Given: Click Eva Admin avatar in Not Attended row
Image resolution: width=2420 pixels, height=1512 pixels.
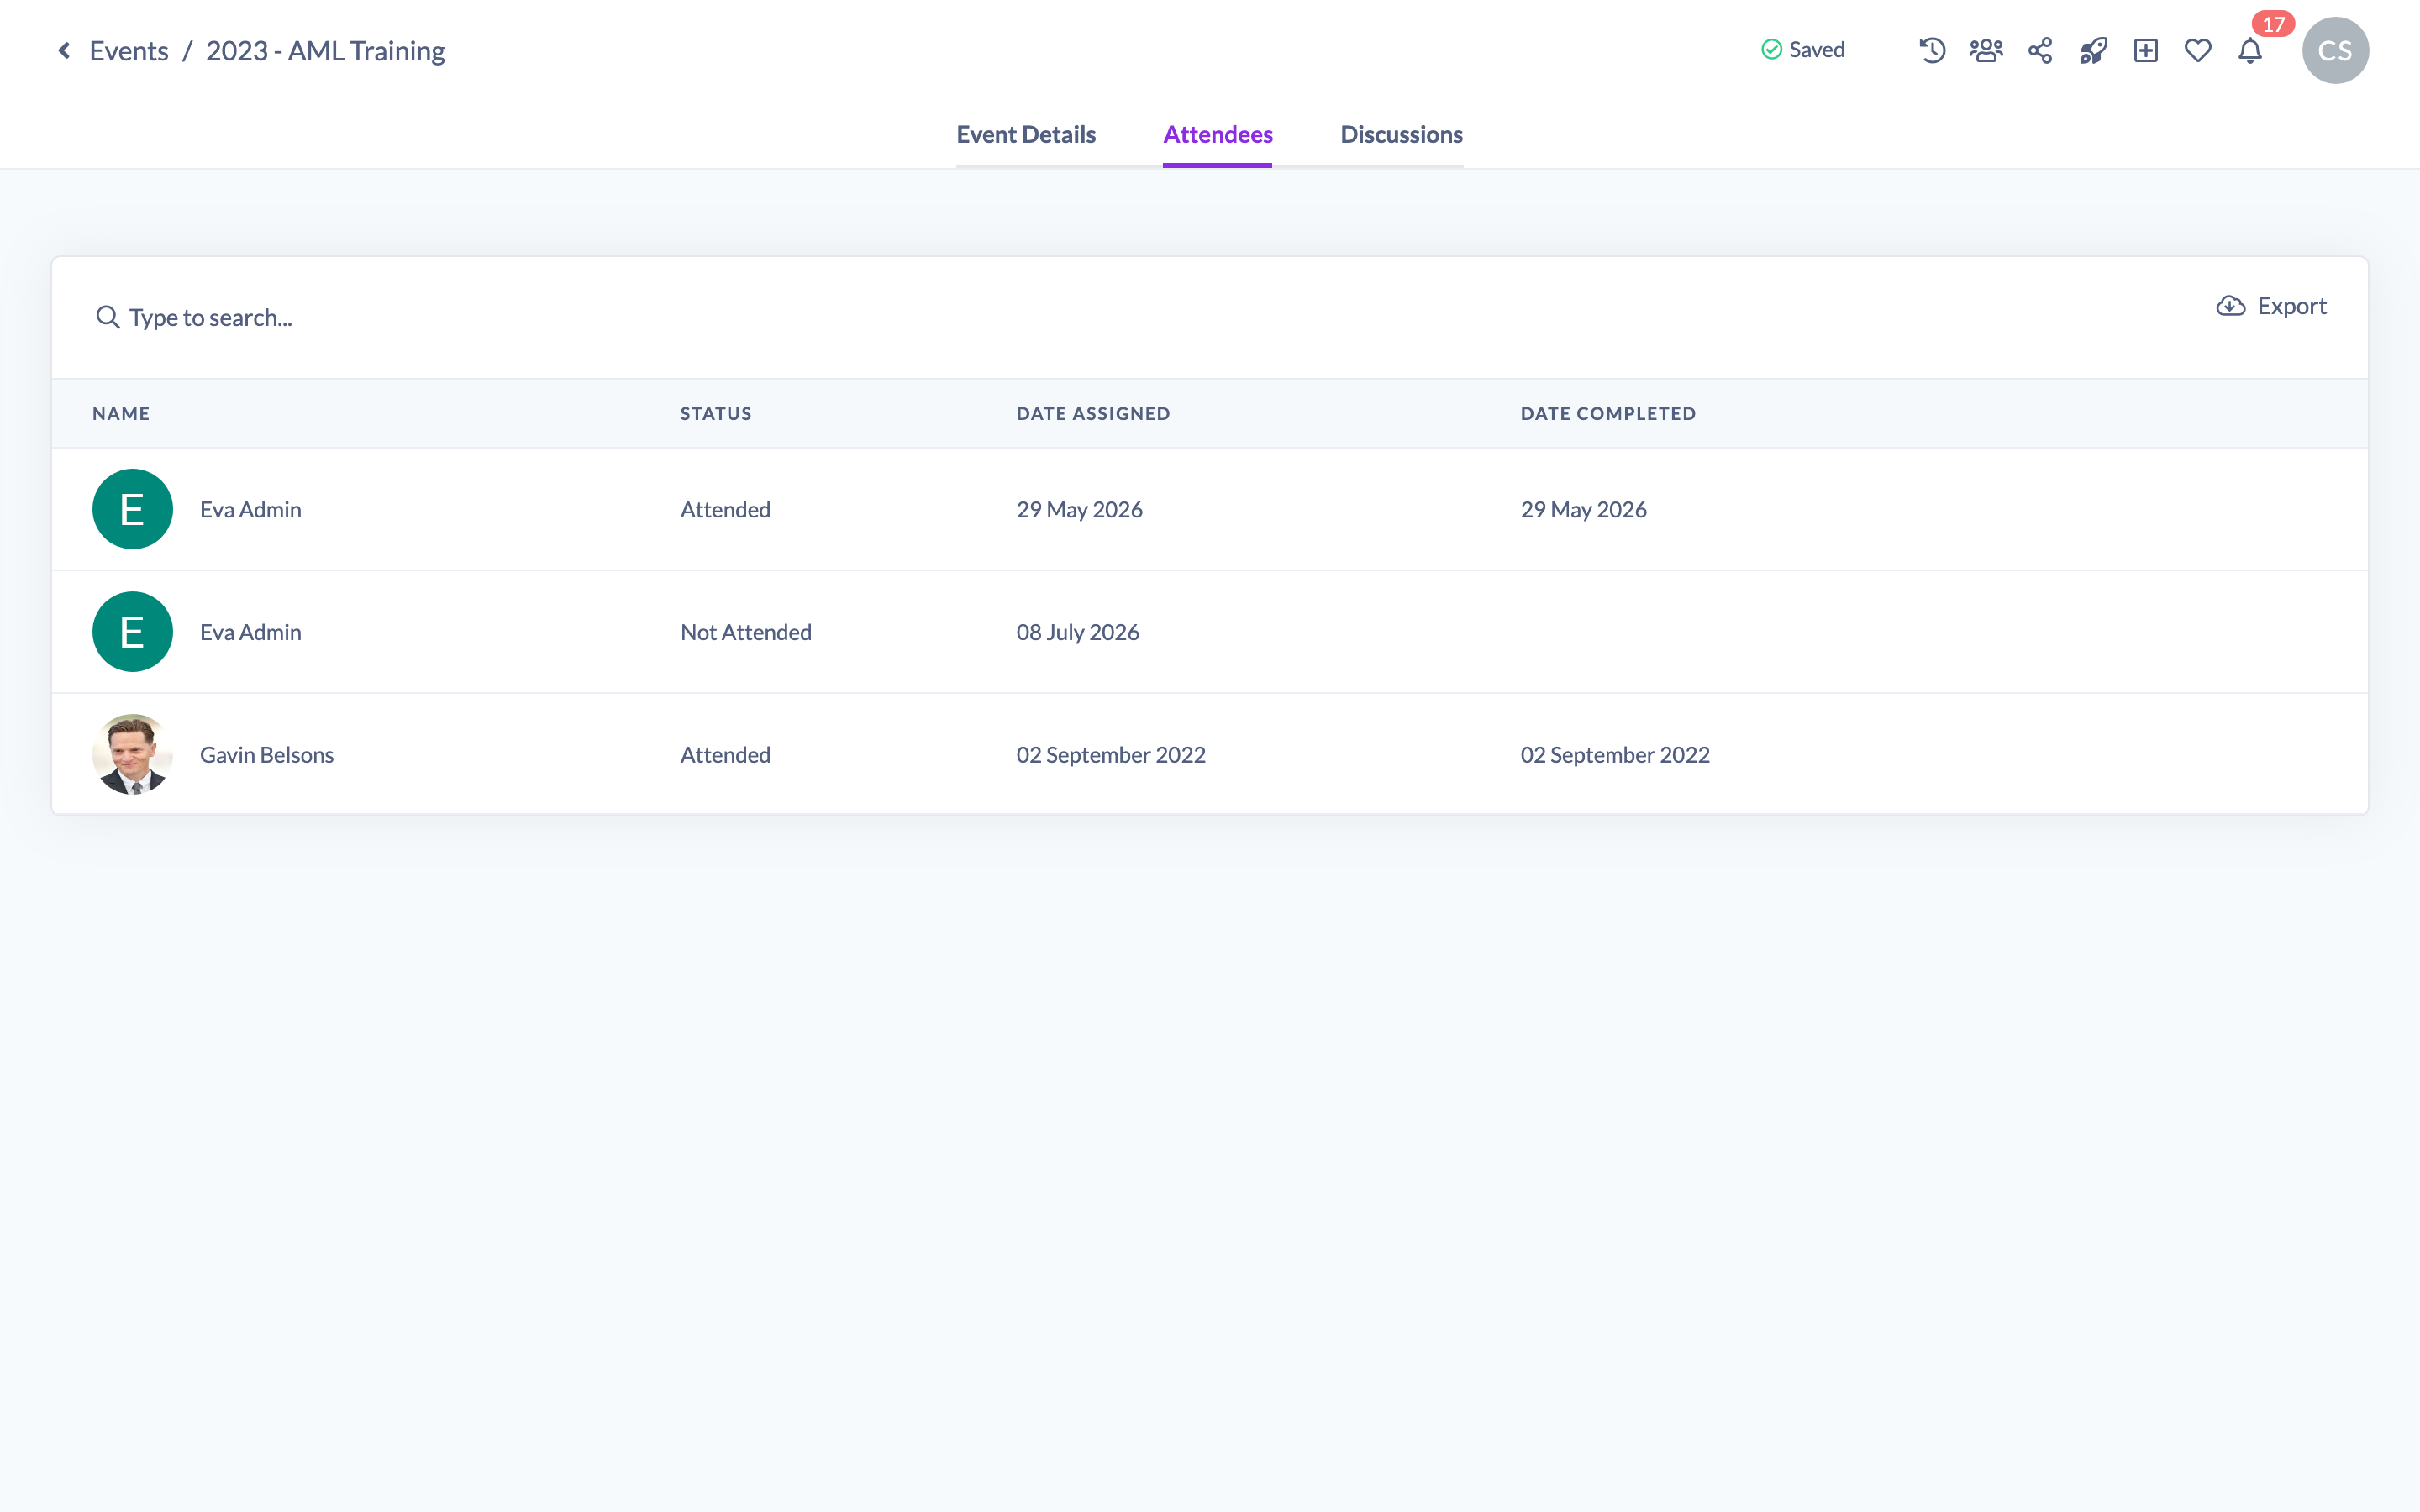Looking at the screenshot, I should 132,632.
